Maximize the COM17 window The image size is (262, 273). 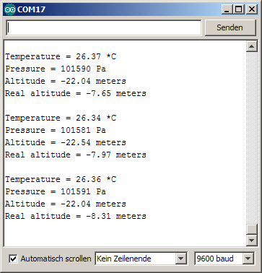pos(239,9)
